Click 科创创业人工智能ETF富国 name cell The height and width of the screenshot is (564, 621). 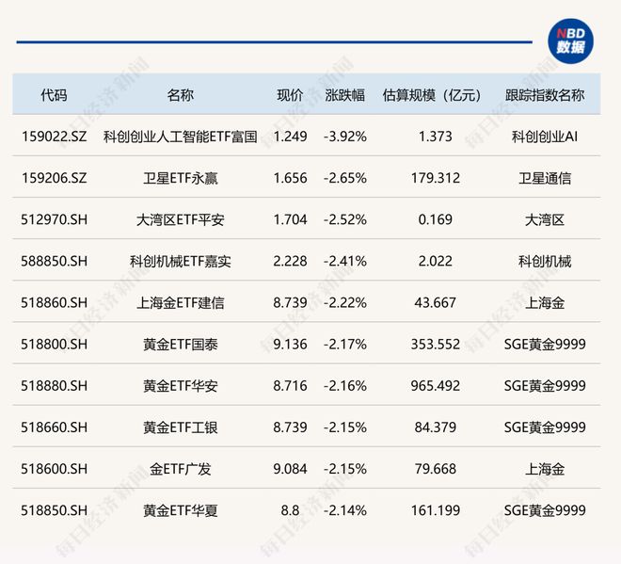(181, 137)
